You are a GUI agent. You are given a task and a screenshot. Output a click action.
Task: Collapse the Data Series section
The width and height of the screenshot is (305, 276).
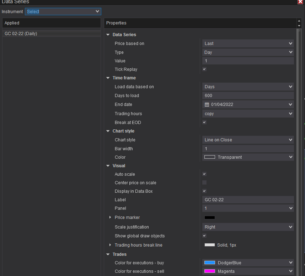click(x=108, y=35)
